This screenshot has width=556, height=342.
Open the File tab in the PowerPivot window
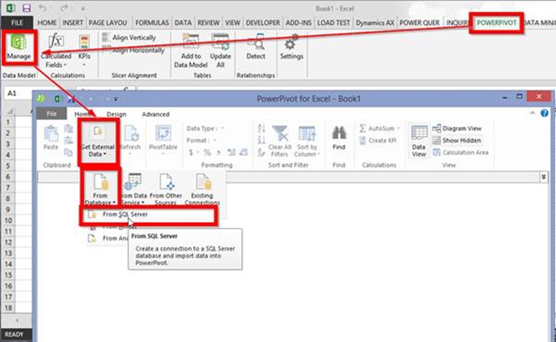(x=52, y=114)
